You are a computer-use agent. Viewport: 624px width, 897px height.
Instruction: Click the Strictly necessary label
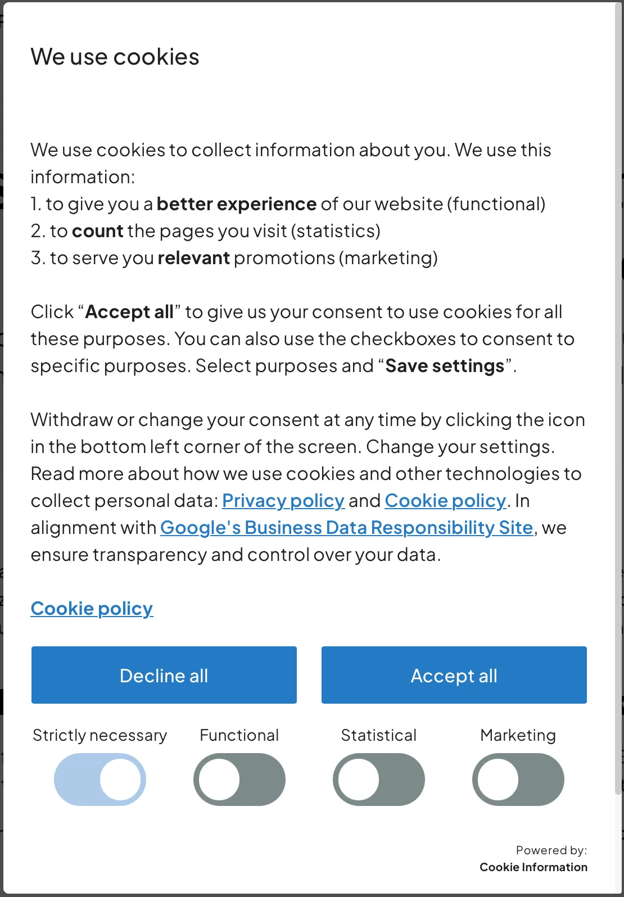(100, 735)
